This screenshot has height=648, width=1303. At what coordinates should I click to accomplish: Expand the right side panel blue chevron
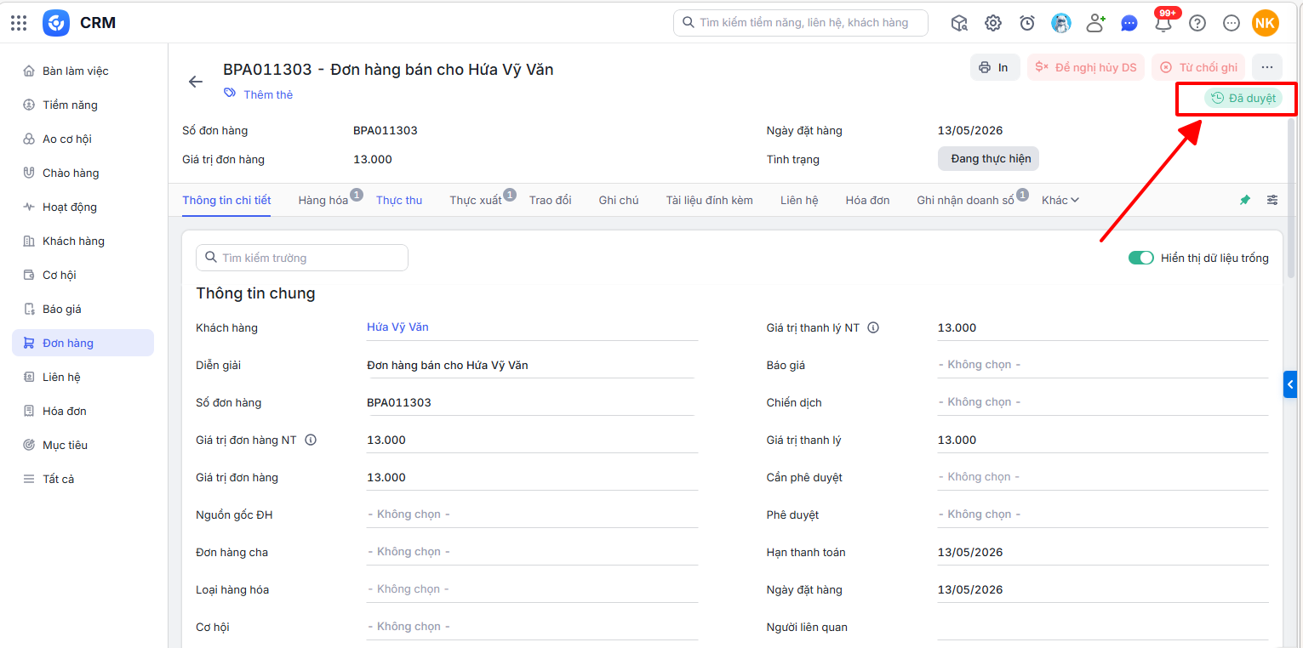[1290, 384]
